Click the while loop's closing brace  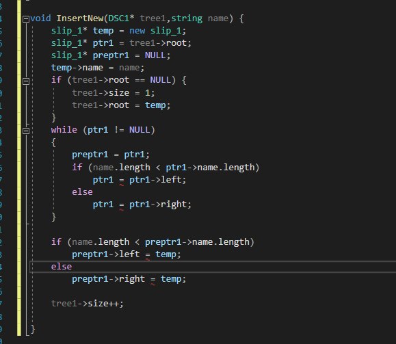pyautogui.click(x=53, y=217)
